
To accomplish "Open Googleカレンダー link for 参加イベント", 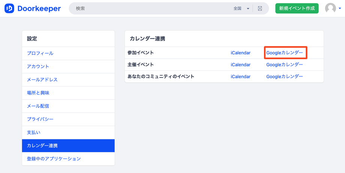I will tap(285, 53).
